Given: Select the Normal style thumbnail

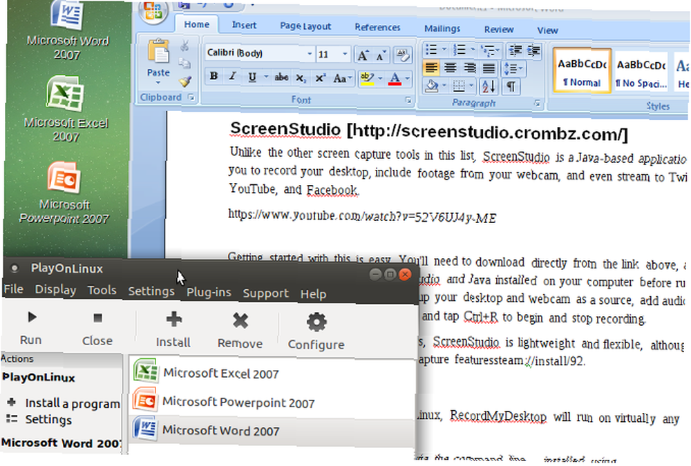Looking at the screenshot, I should coord(582,71).
